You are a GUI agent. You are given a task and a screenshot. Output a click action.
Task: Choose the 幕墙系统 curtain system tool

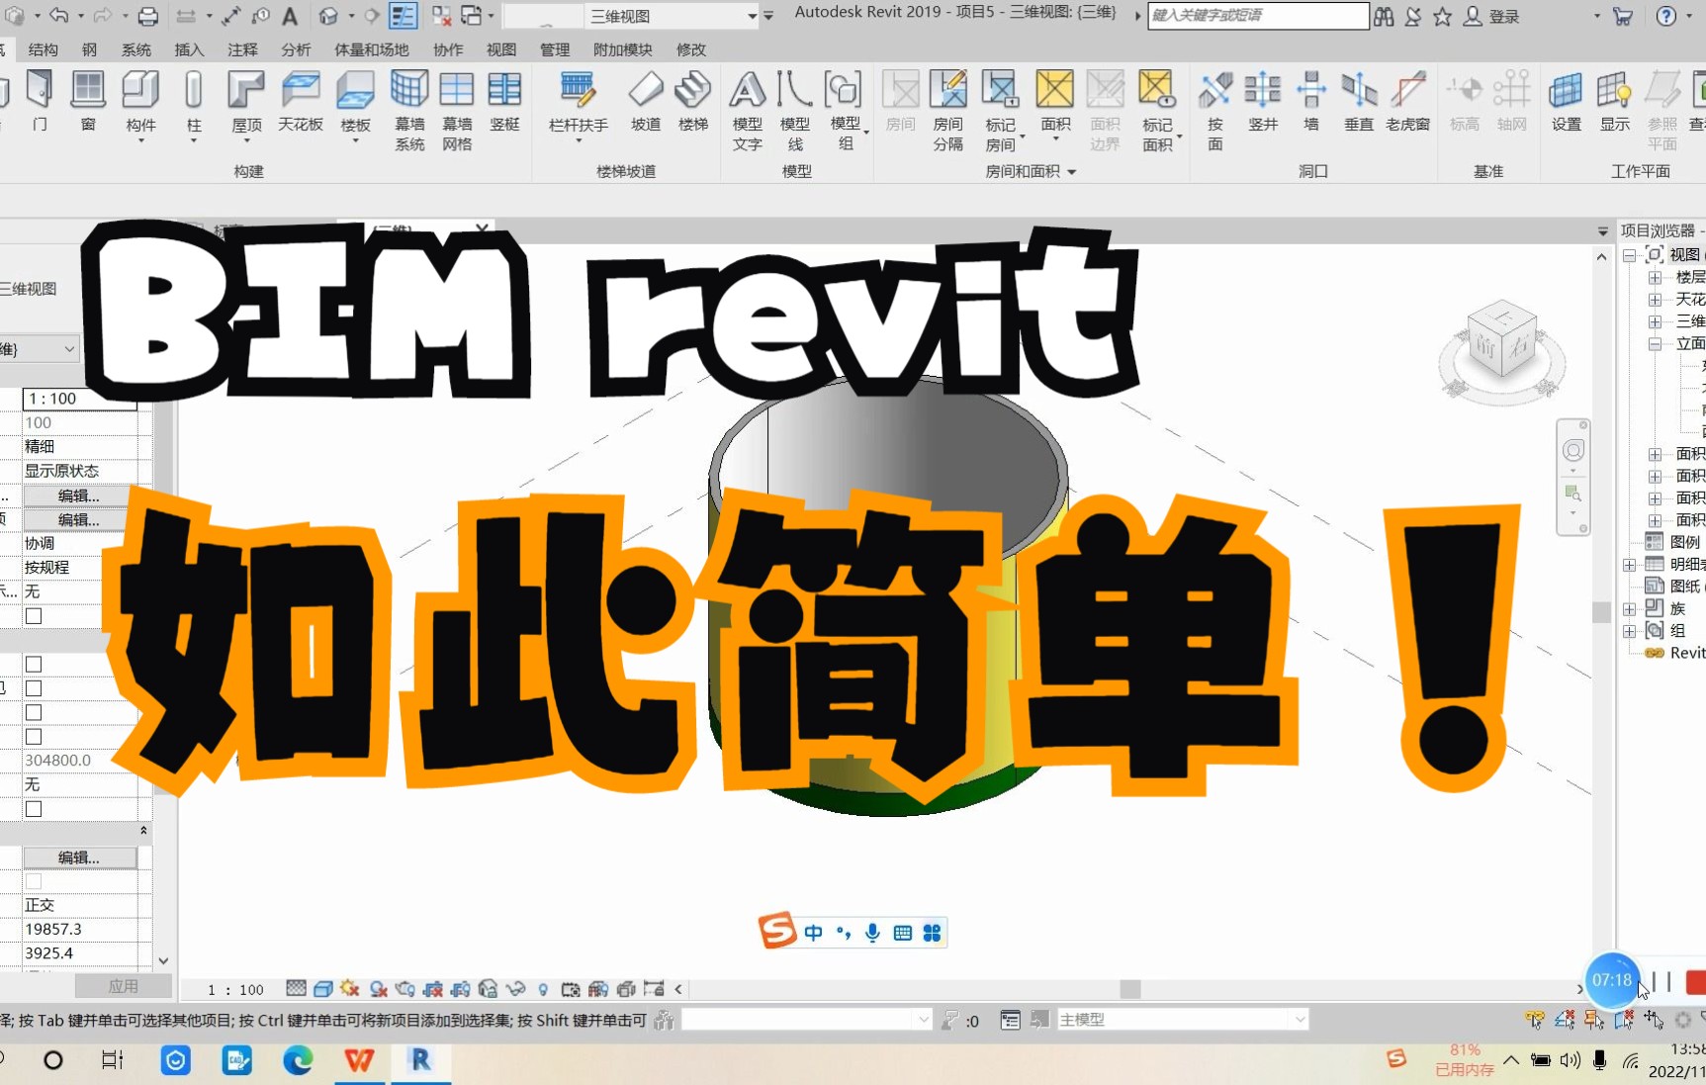[409, 110]
